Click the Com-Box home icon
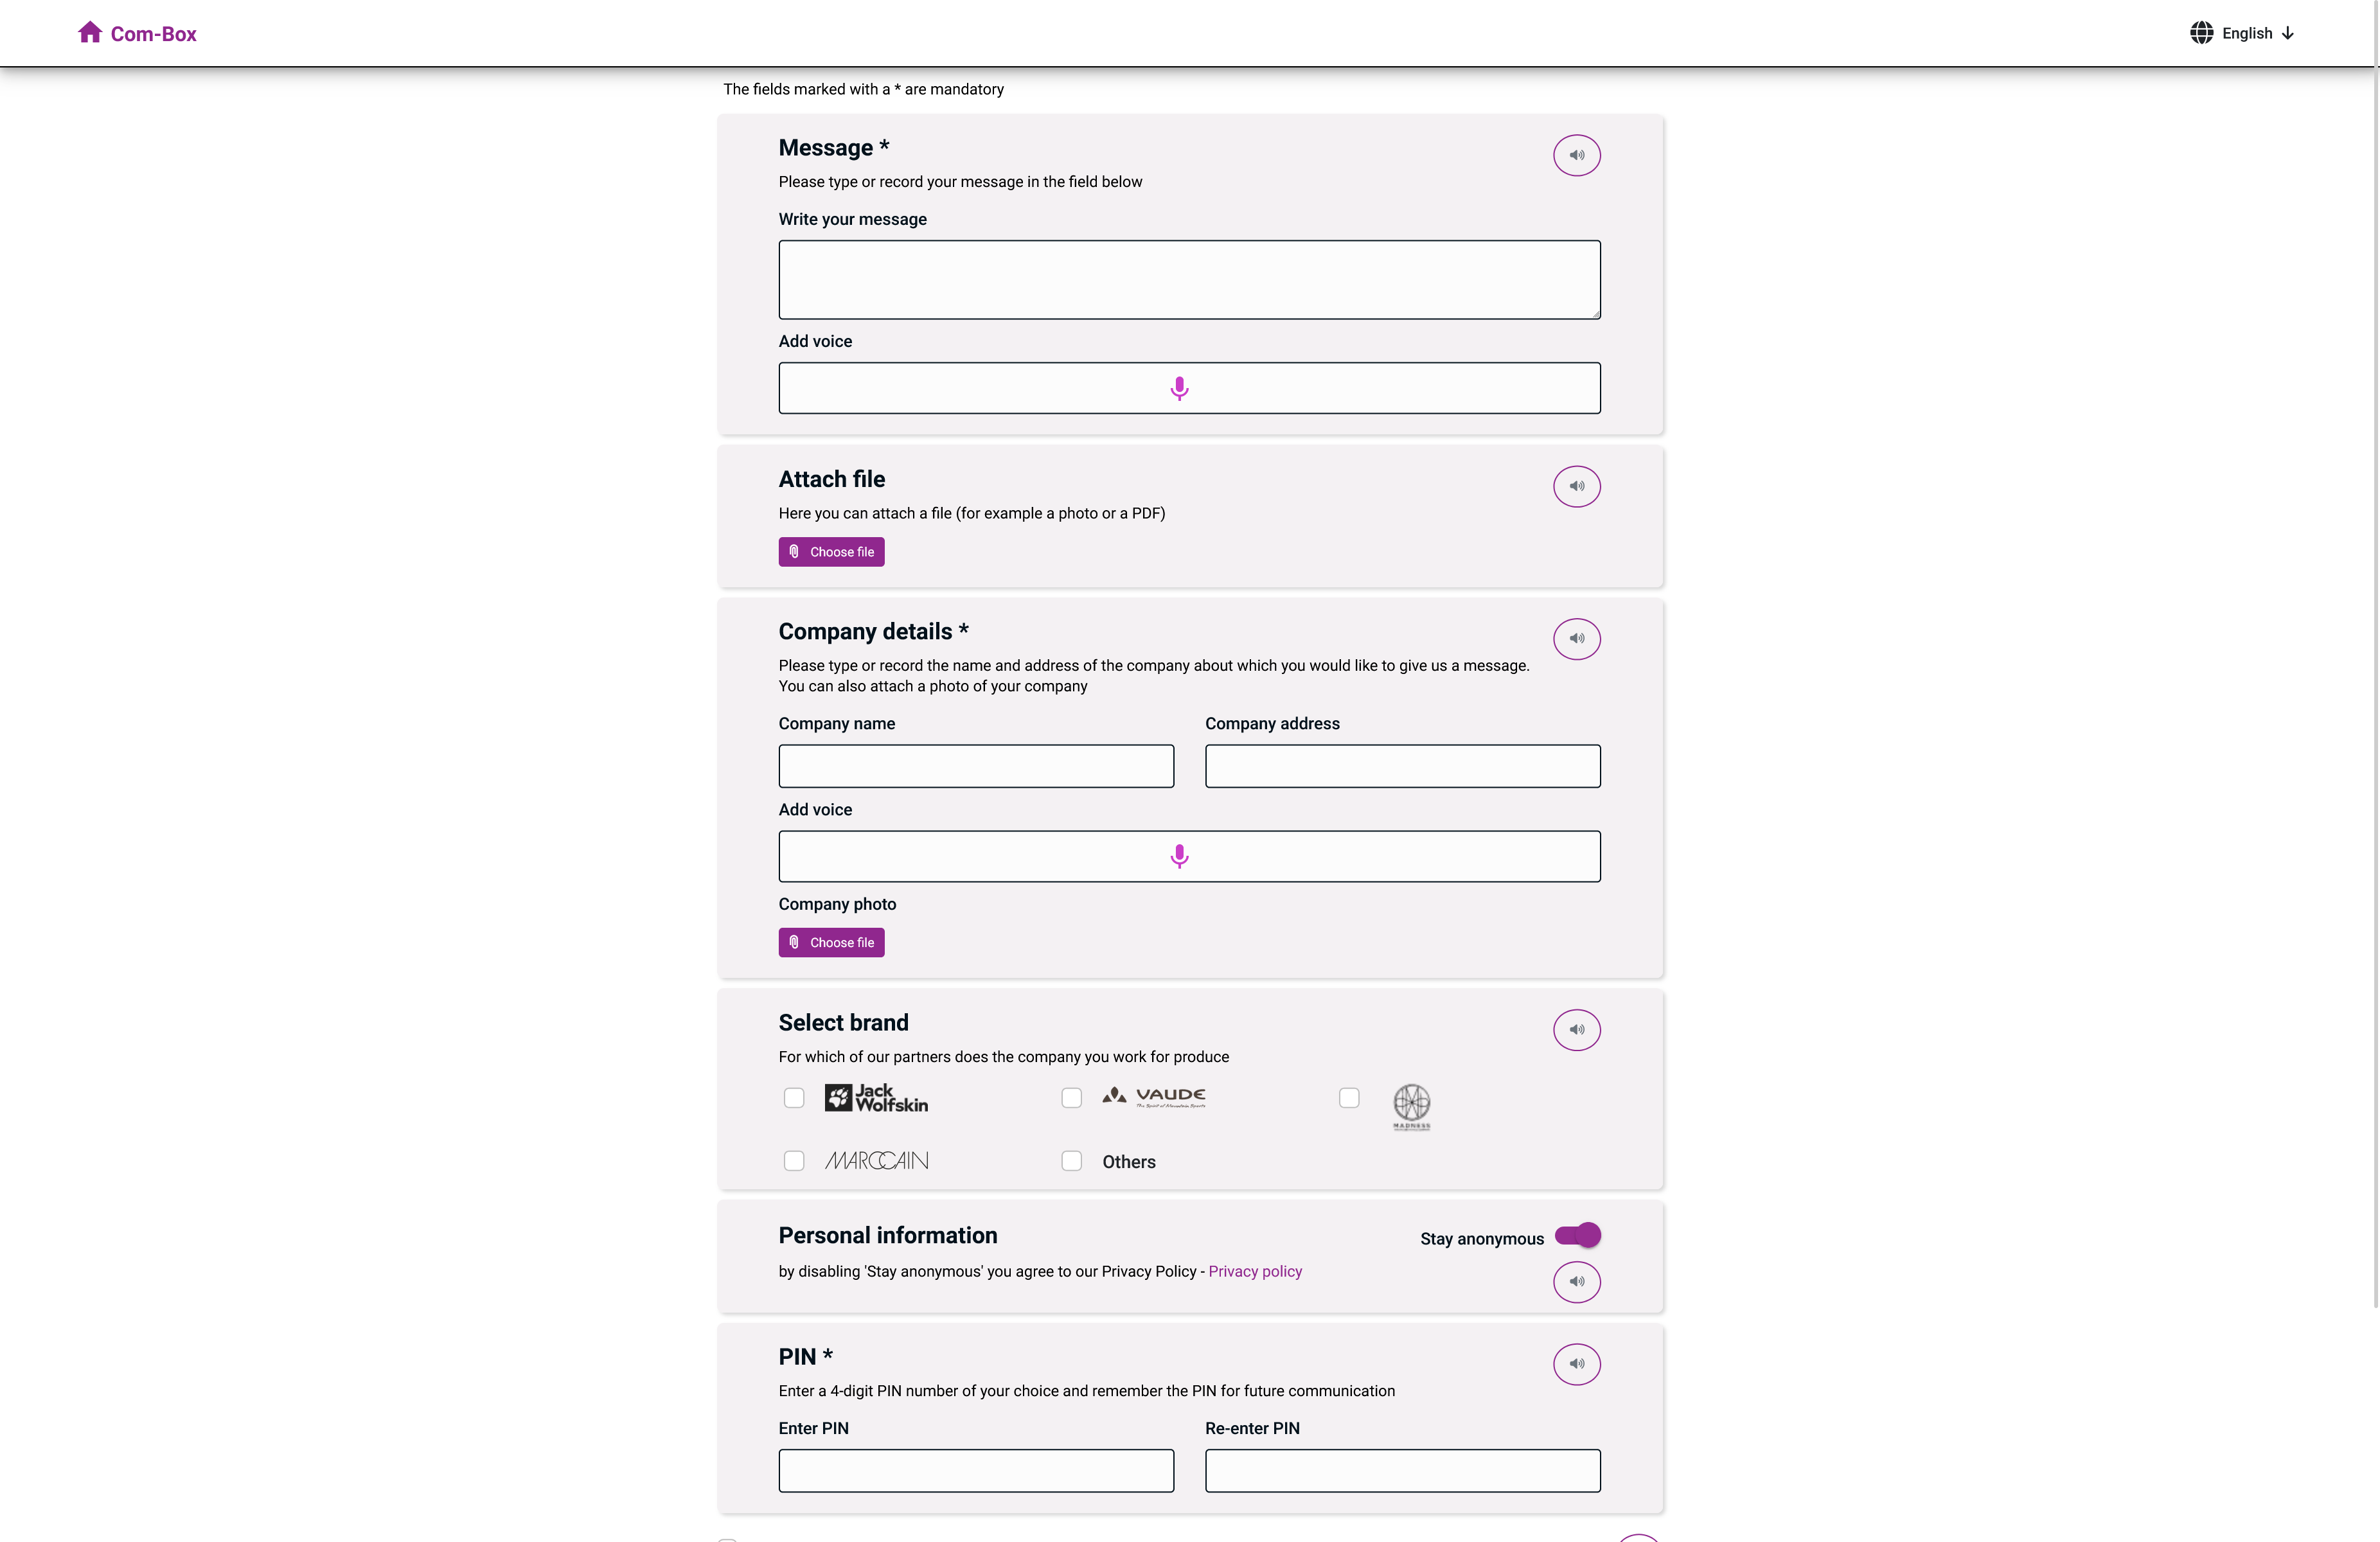This screenshot has height=1542, width=2380. pos(90,31)
